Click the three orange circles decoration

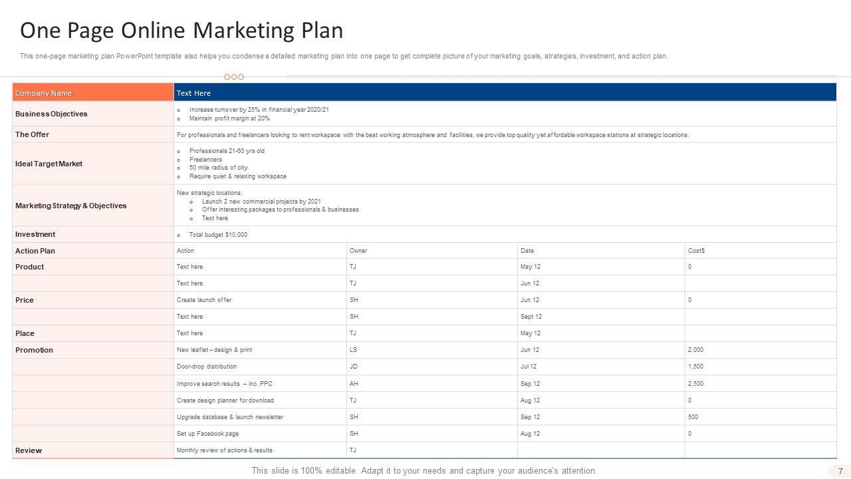(x=234, y=77)
